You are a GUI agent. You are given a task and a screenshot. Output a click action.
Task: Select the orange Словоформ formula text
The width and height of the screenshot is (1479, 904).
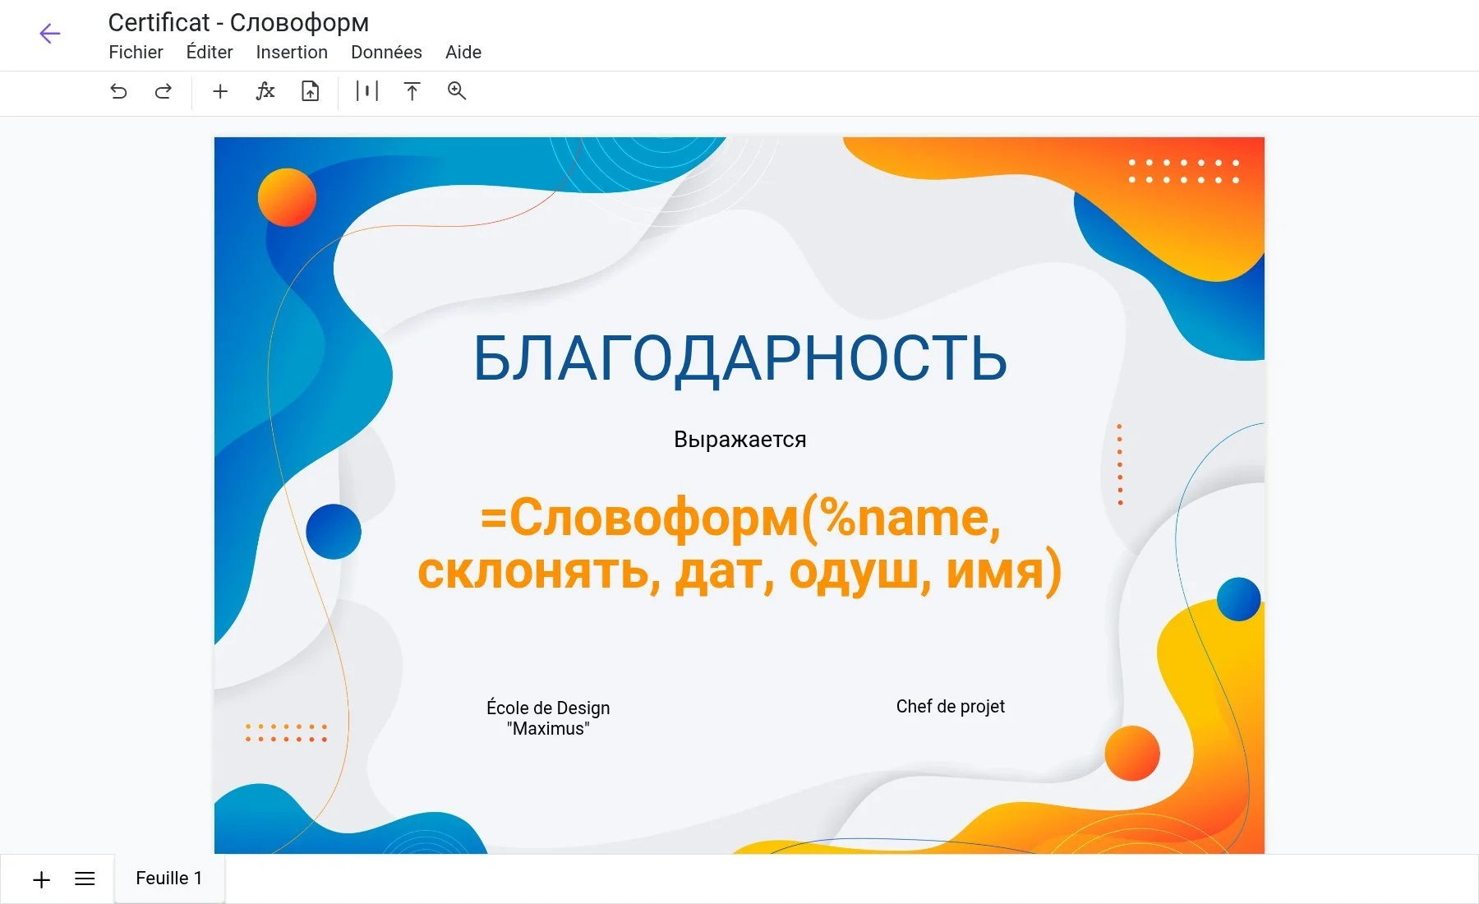pos(739,544)
